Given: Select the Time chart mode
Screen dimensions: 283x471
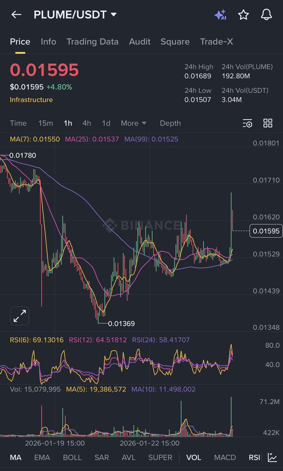Looking at the screenshot, I should tap(18, 123).
